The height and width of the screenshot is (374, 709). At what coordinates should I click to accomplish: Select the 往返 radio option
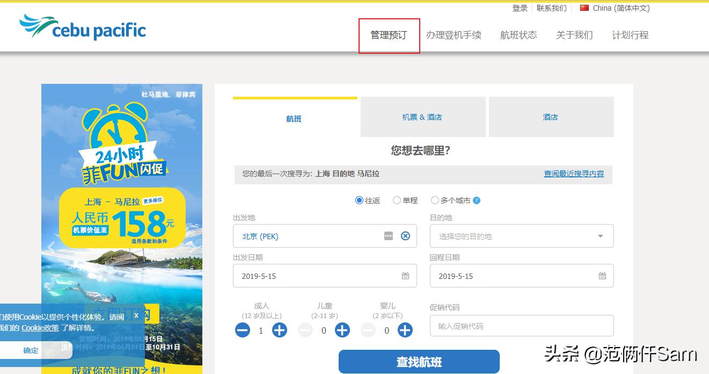tap(359, 200)
